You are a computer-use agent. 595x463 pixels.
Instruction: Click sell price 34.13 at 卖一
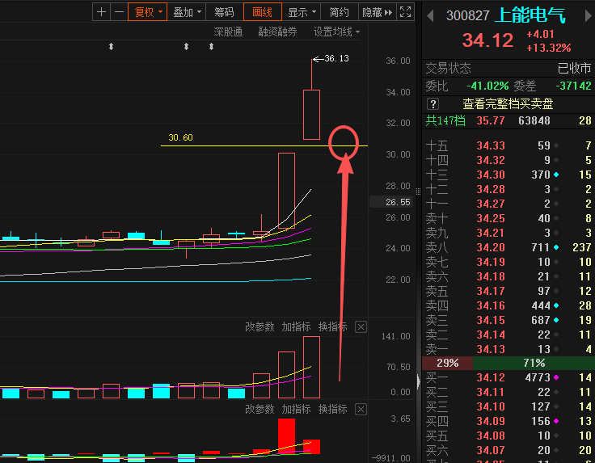coord(491,349)
